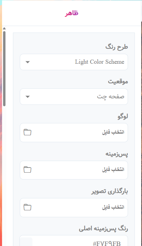
Task: Click the folder icon in the پس‌زمینه field
Action: (27, 170)
